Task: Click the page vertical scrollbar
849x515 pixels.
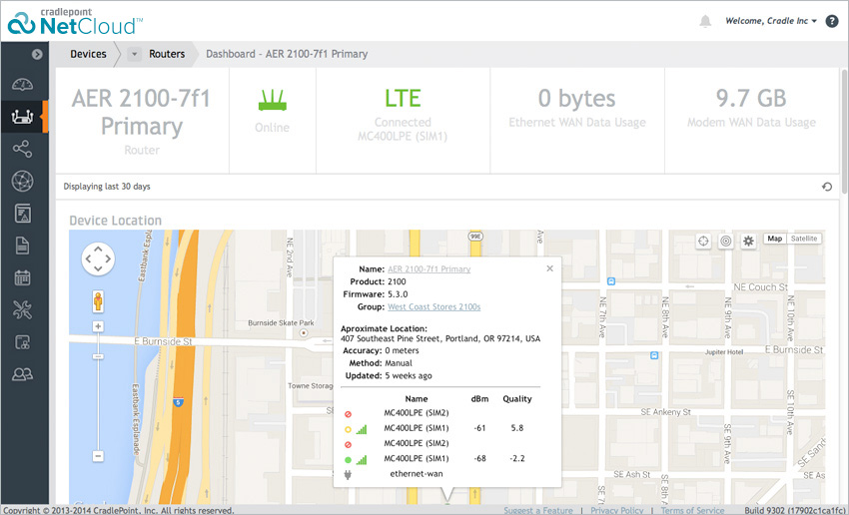Action: tap(844, 132)
